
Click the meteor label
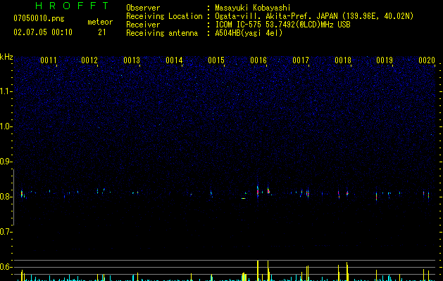click(x=100, y=22)
